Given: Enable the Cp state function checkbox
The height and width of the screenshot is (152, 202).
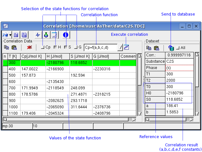Looking at the screenshot, I should click(43, 47).
